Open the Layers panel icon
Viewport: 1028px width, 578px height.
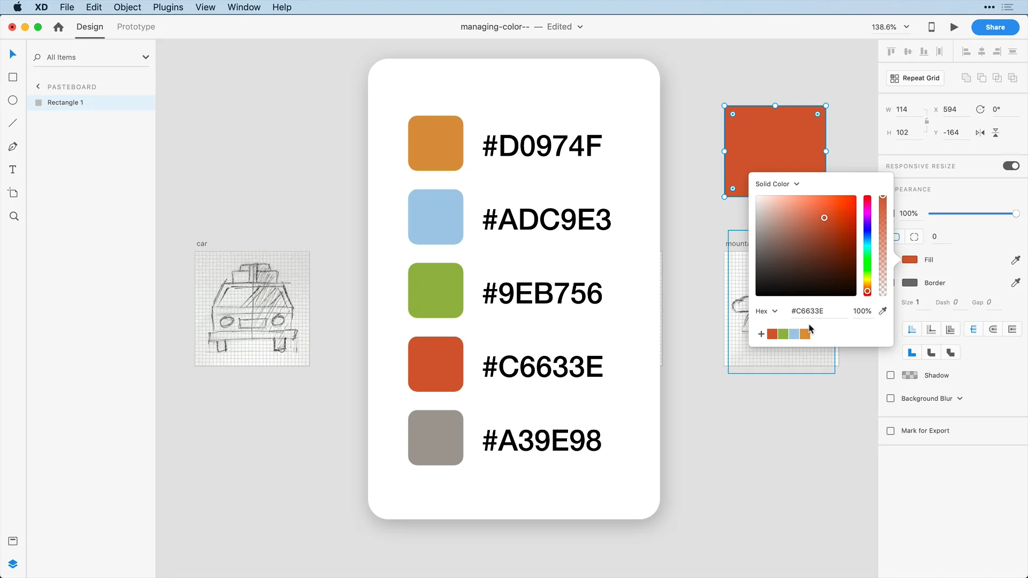coord(13,564)
